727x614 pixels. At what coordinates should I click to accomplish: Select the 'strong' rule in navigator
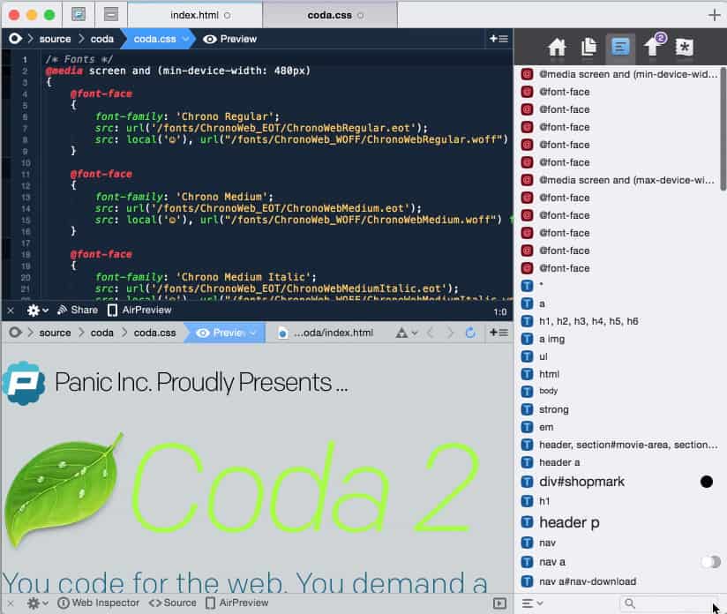coord(619,409)
